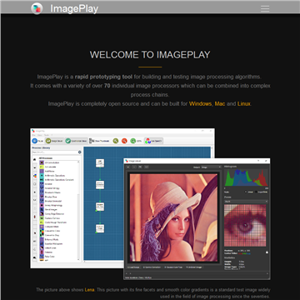Click the gear icon beside the process search field

(x=79, y=152)
